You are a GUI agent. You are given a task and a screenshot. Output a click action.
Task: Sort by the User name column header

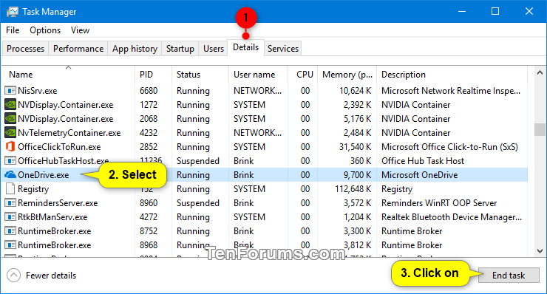tap(259, 75)
